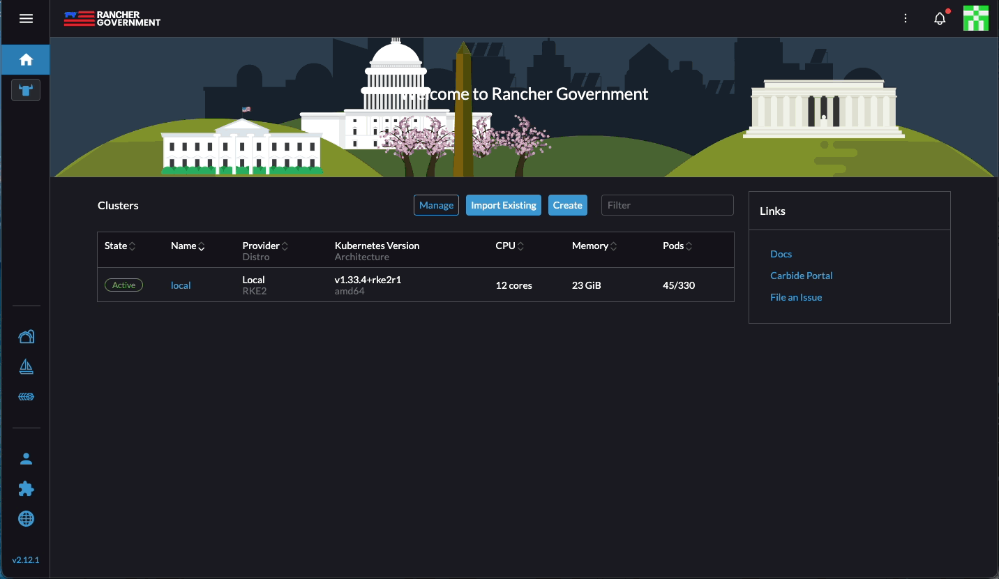Sort clusters by State column
The width and height of the screenshot is (999, 579).
pos(120,246)
